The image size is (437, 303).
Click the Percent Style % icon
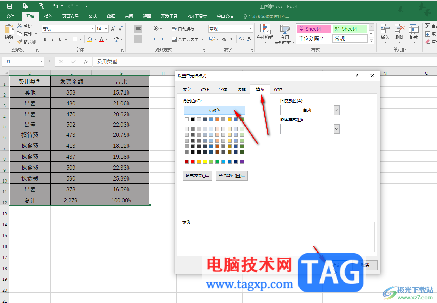pos(224,40)
